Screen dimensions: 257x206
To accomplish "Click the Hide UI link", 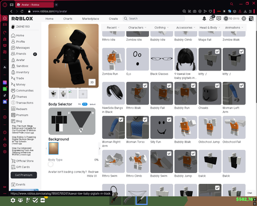I will click(92, 176).
